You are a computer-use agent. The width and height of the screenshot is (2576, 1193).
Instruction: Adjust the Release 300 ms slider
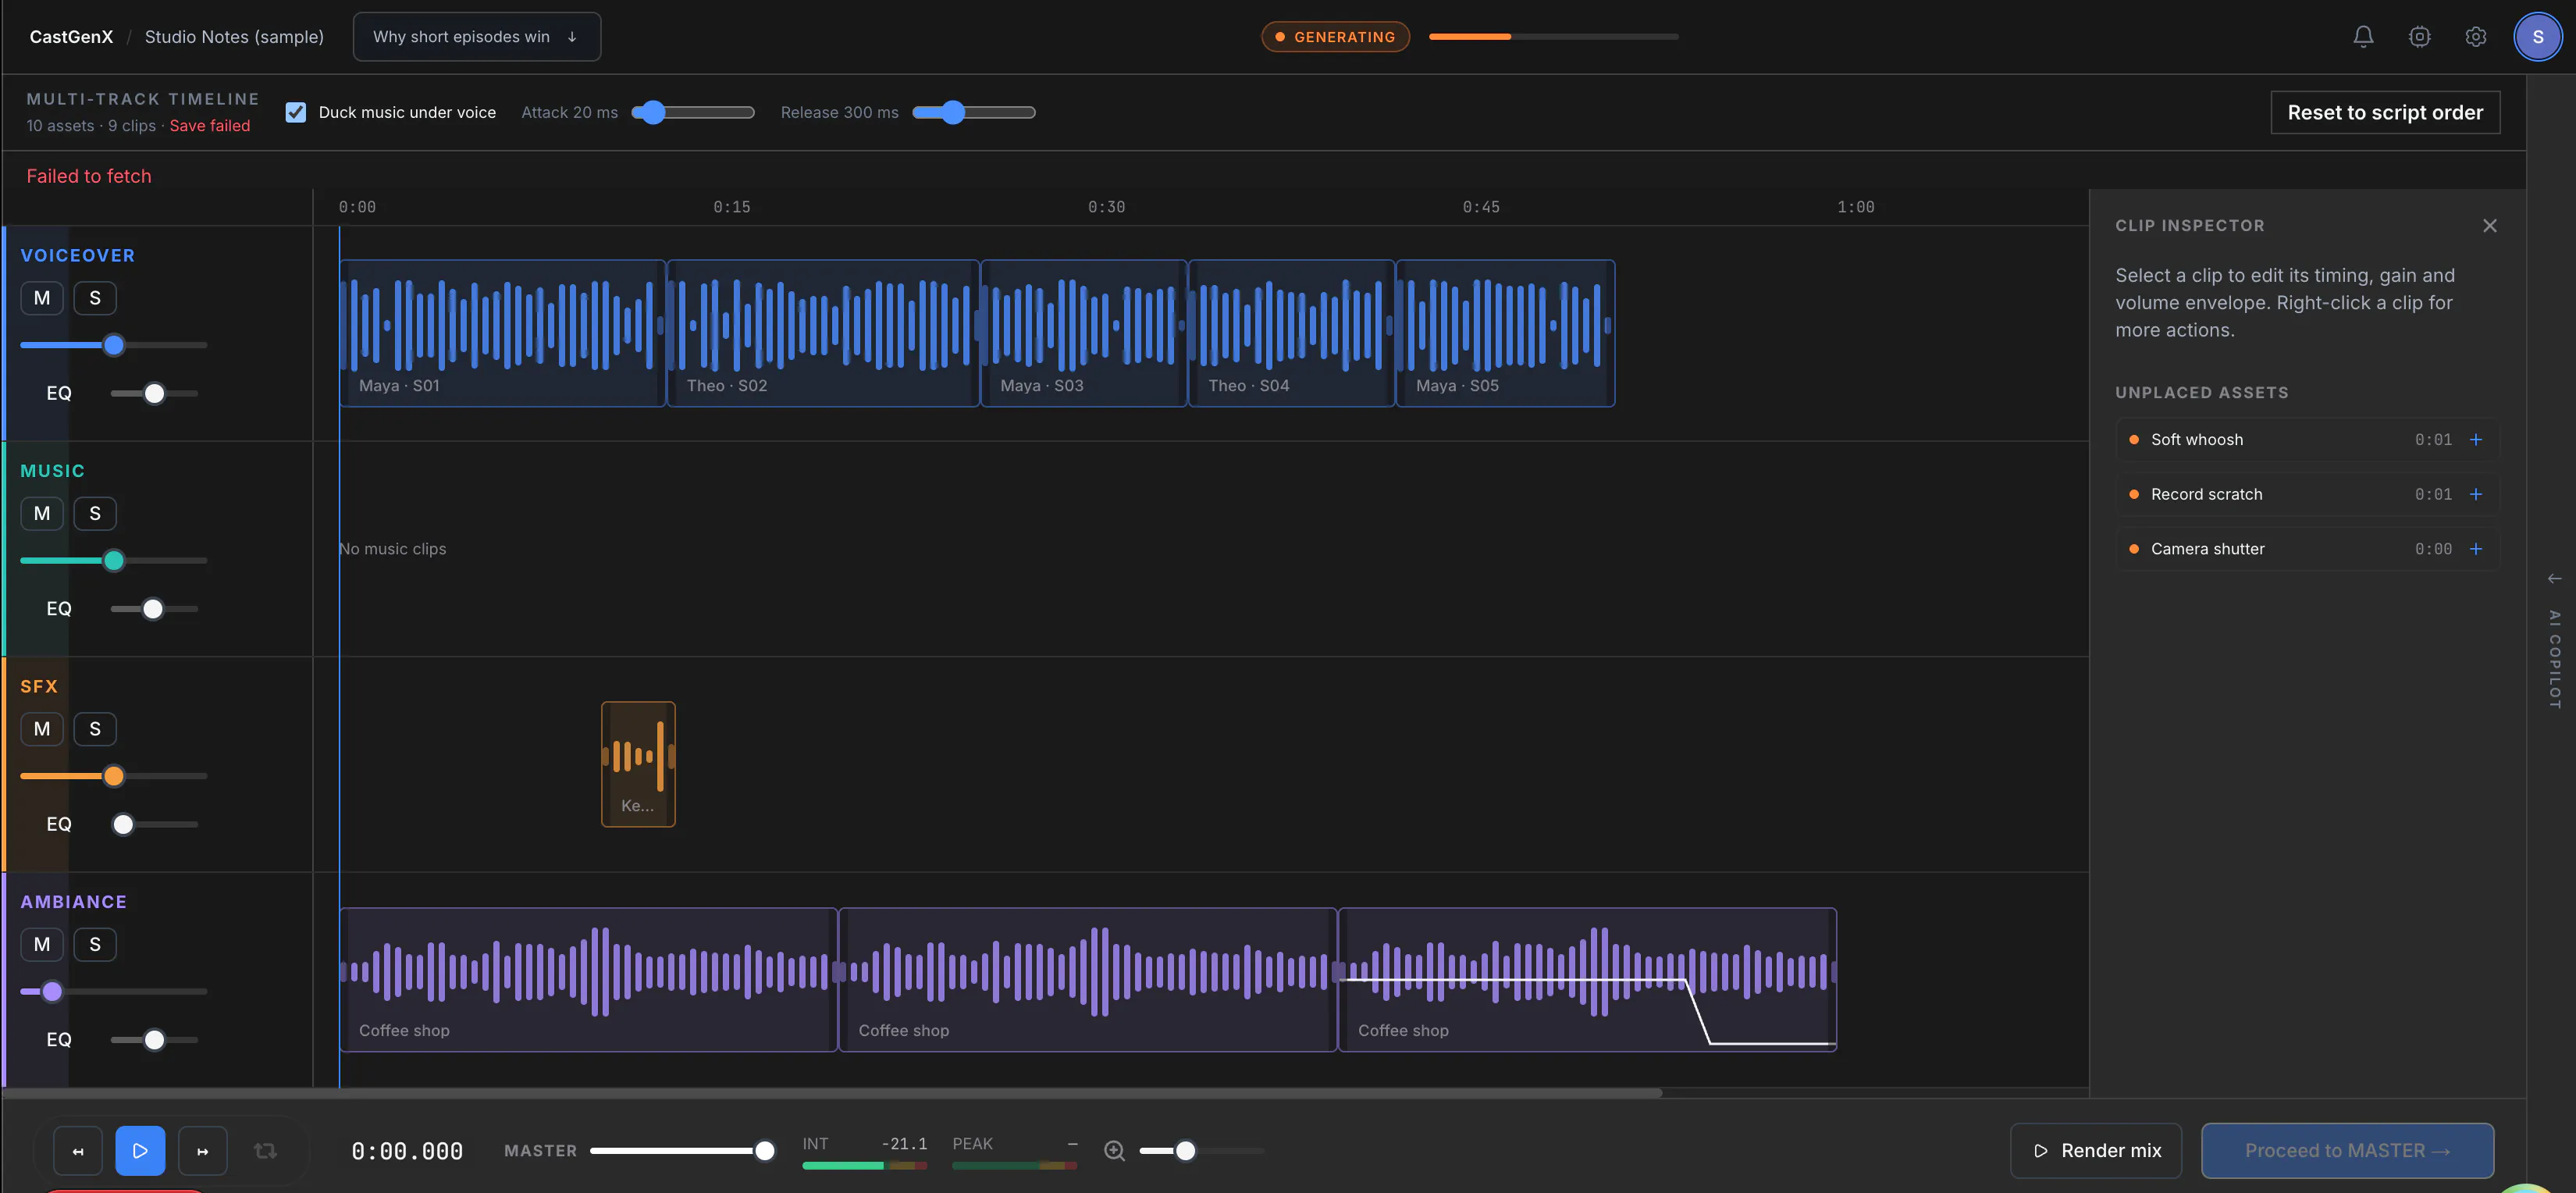coord(973,112)
